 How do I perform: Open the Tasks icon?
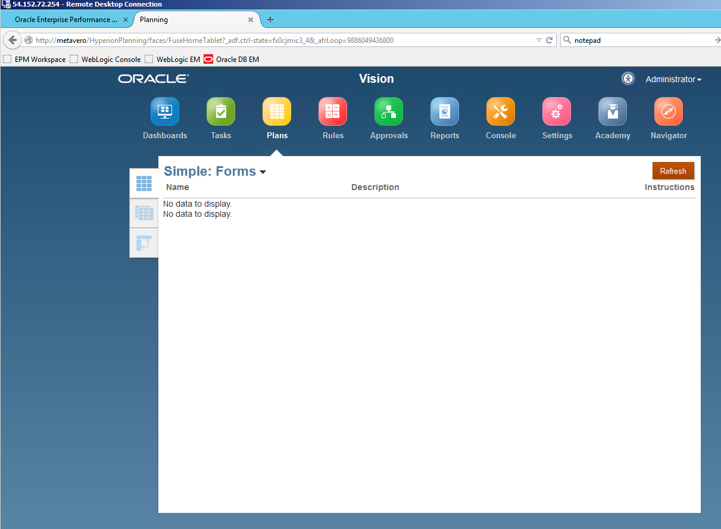pyautogui.click(x=221, y=111)
